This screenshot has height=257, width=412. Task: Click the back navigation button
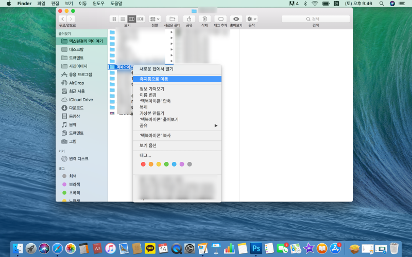click(63, 19)
